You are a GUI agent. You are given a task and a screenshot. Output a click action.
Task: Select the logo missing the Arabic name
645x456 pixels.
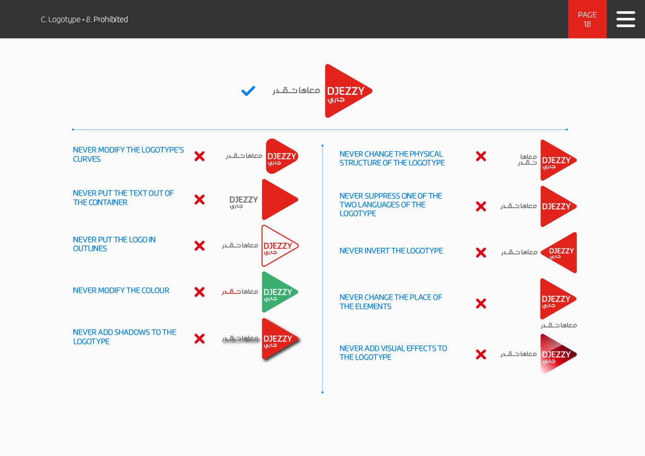pos(558,206)
